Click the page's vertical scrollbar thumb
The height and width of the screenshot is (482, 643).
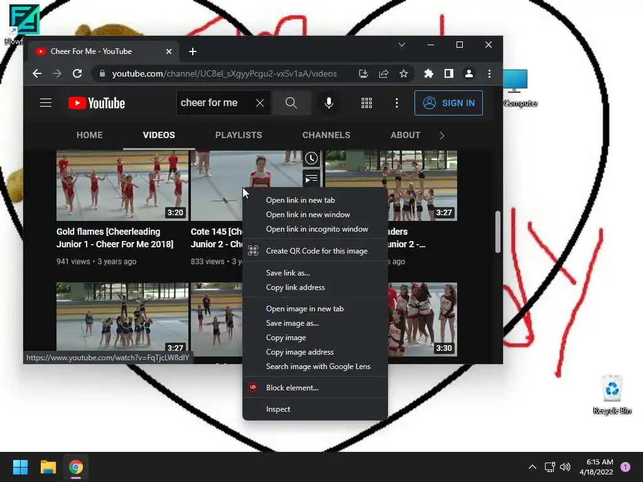pos(497,232)
